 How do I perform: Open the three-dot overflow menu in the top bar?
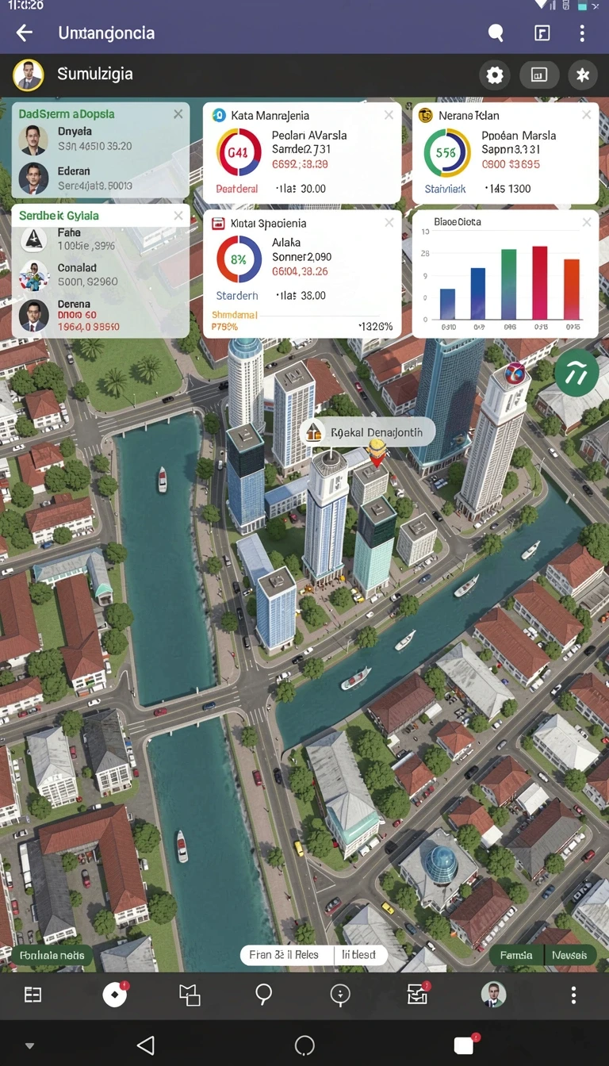coord(582,33)
